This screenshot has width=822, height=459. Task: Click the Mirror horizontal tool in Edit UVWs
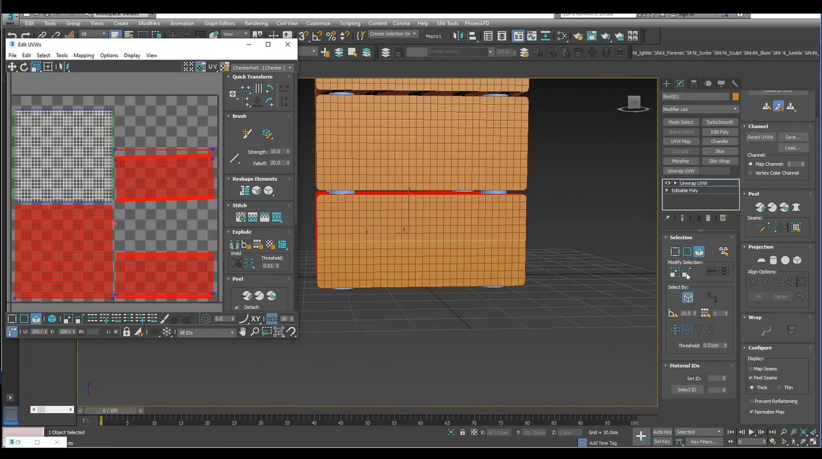(x=64, y=66)
